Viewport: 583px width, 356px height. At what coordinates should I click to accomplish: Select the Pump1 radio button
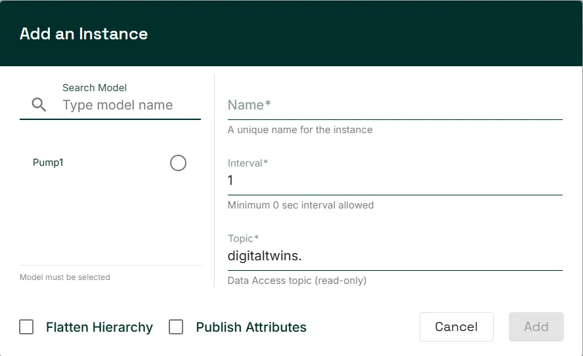[x=178, y=163]
